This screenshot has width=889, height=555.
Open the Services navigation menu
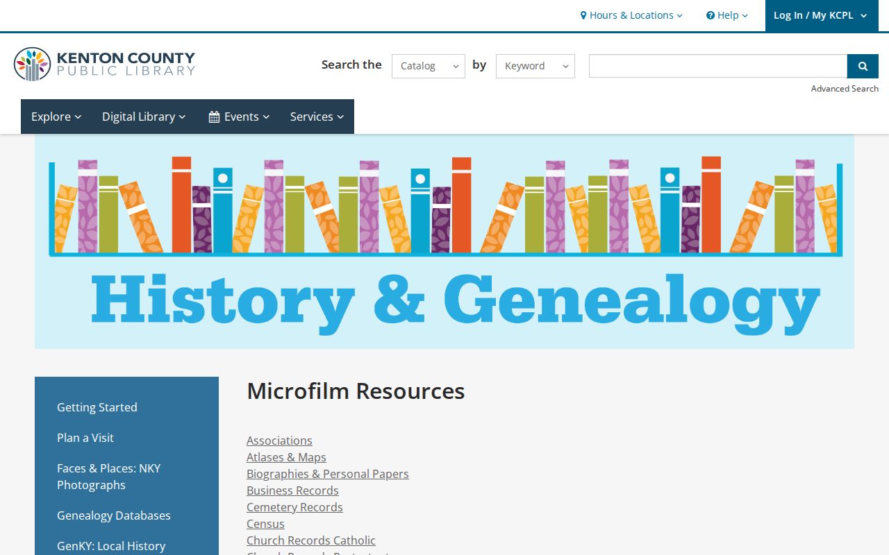pos(317,117)
